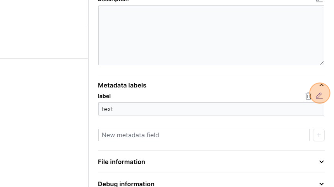Screen dimensions: 334x187
Task: Click the Description heading label
Action: click(113, 1)
